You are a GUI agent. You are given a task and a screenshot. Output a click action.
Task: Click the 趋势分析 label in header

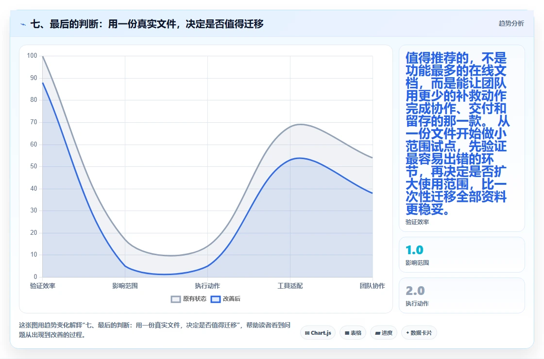tap(511, 24)
